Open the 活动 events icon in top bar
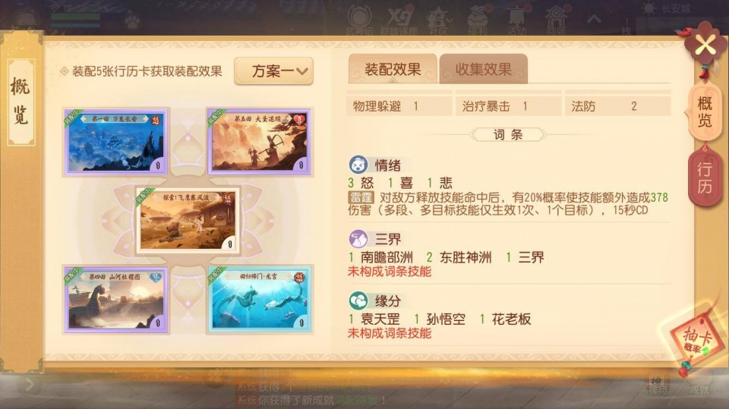This screenshot has width=729, height=409. pyautogui.click(x=517, y=21)
